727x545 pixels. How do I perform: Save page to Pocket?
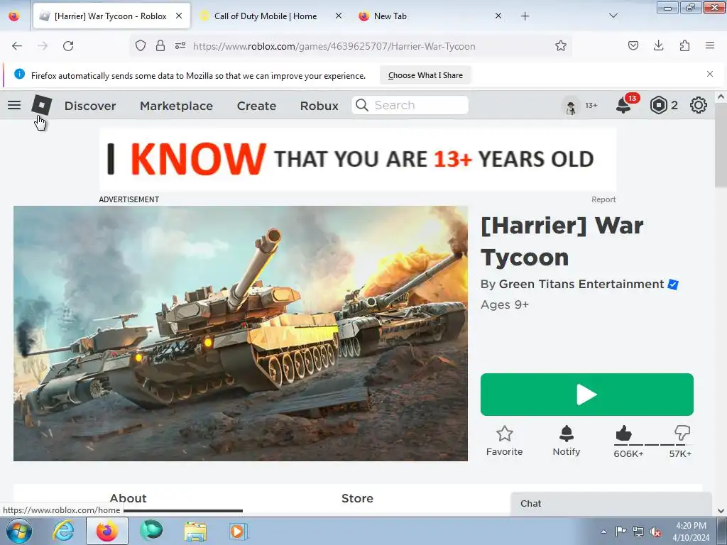coord(633,45)
